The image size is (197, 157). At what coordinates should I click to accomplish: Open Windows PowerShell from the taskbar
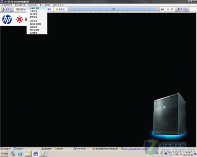pos(21,154)
